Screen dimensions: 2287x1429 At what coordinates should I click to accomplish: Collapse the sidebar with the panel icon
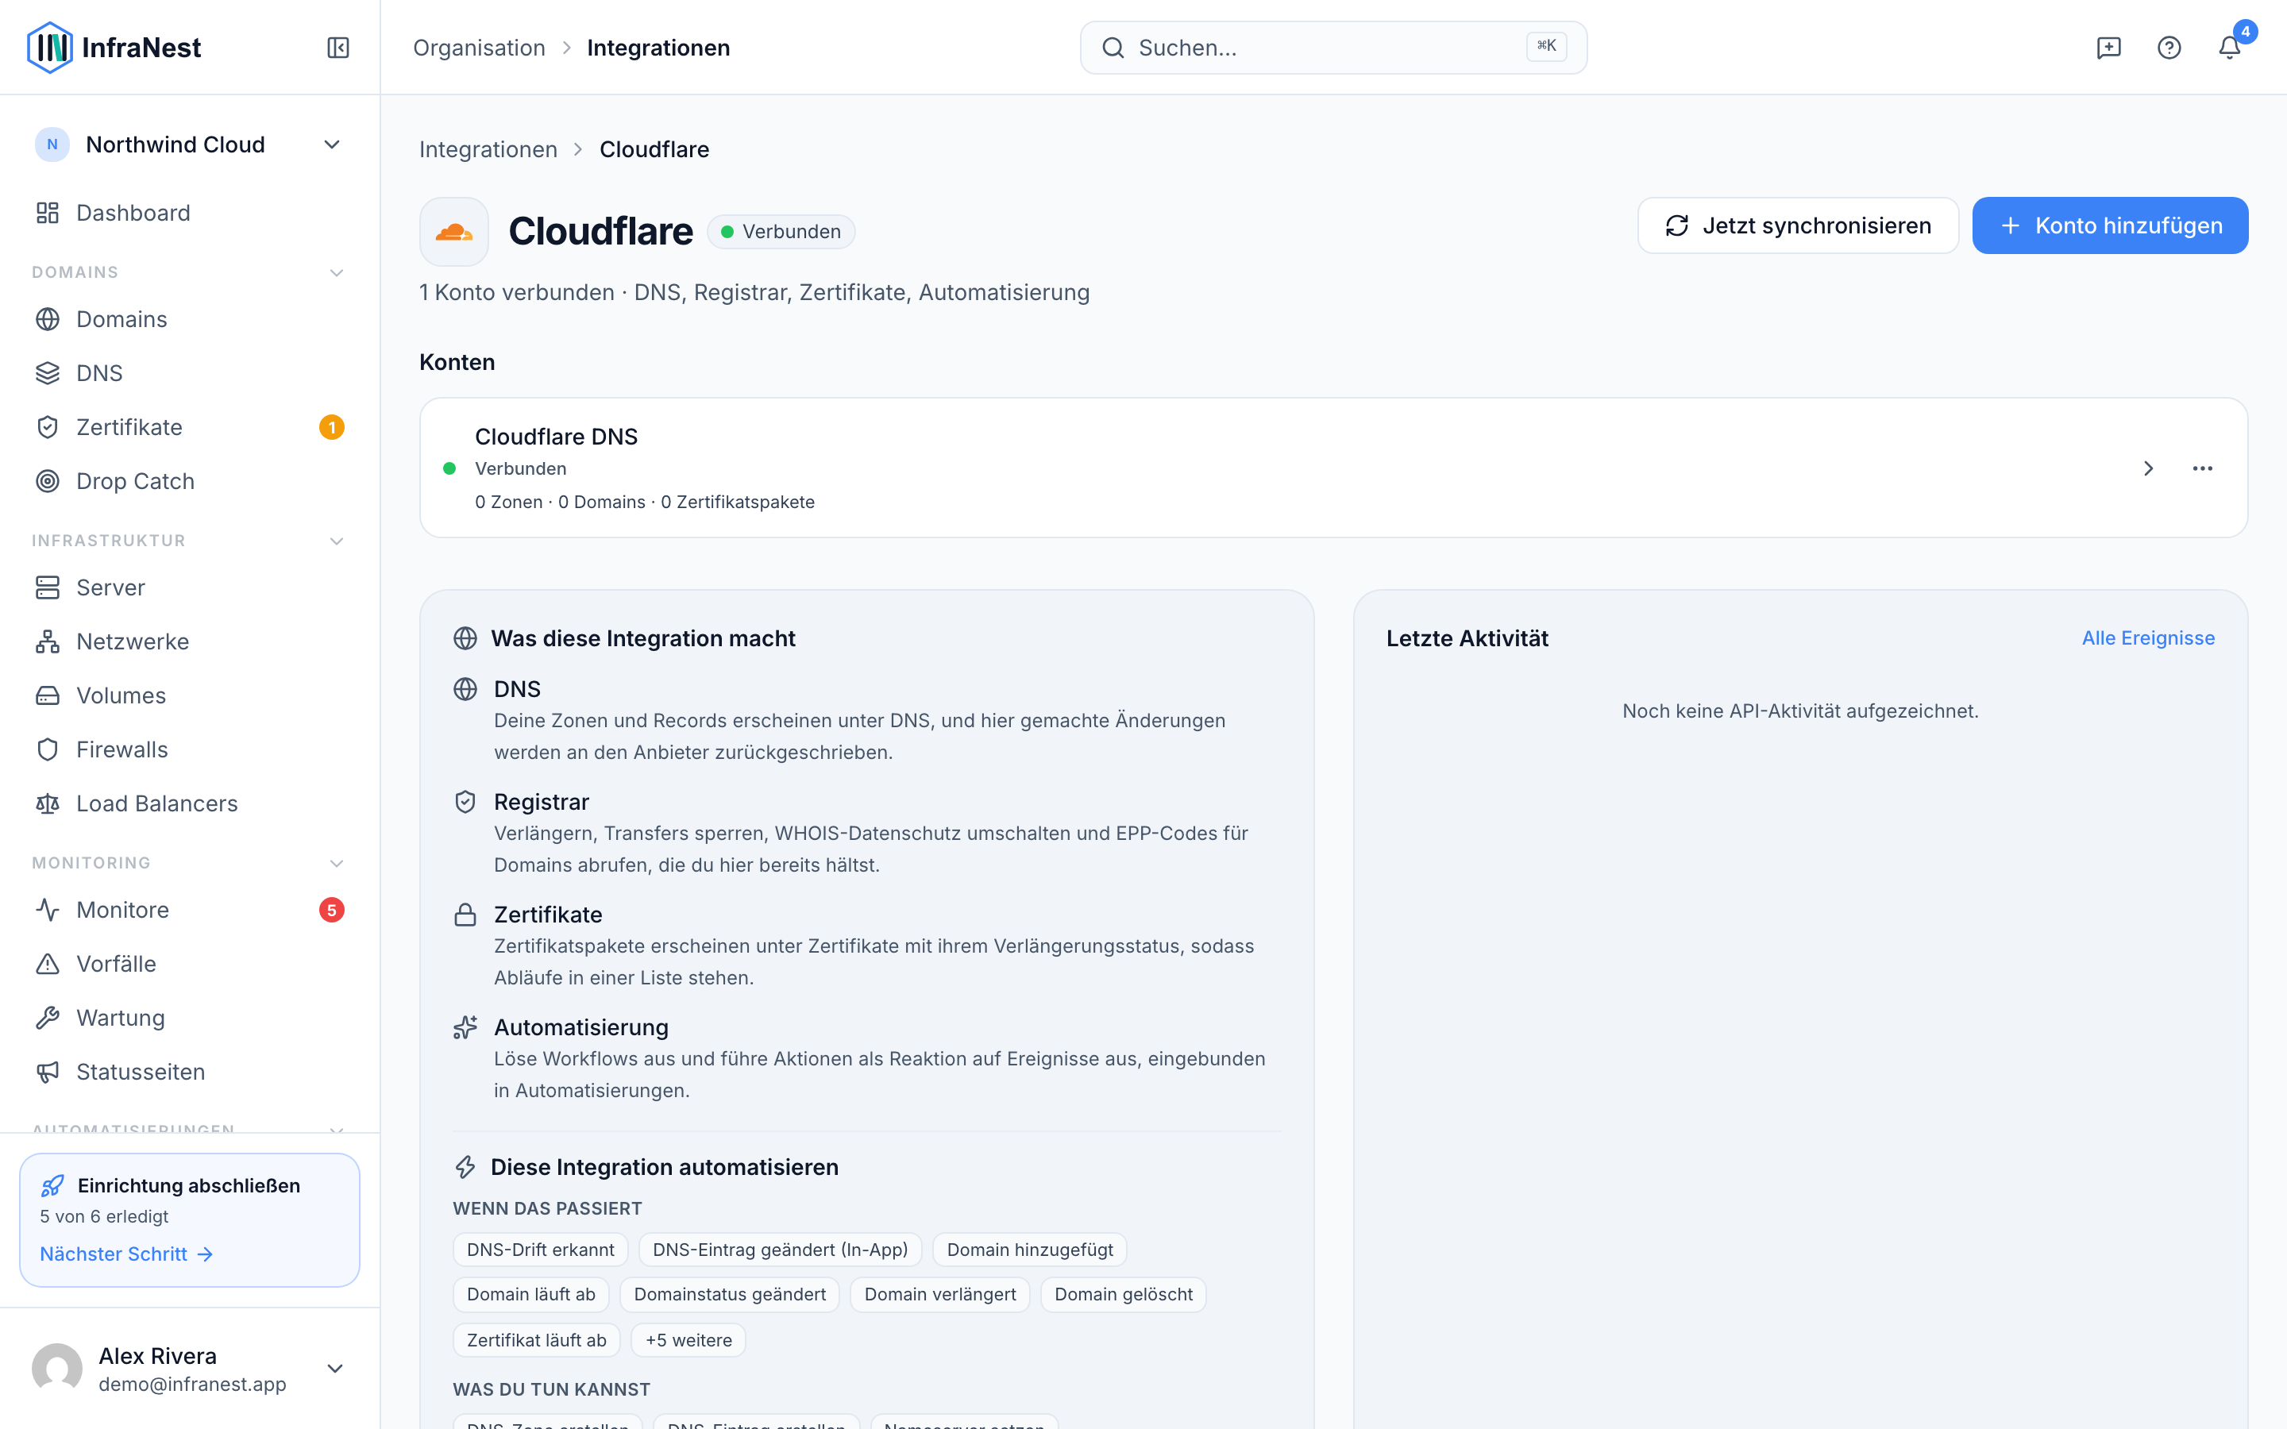click(x=338, y=48)
